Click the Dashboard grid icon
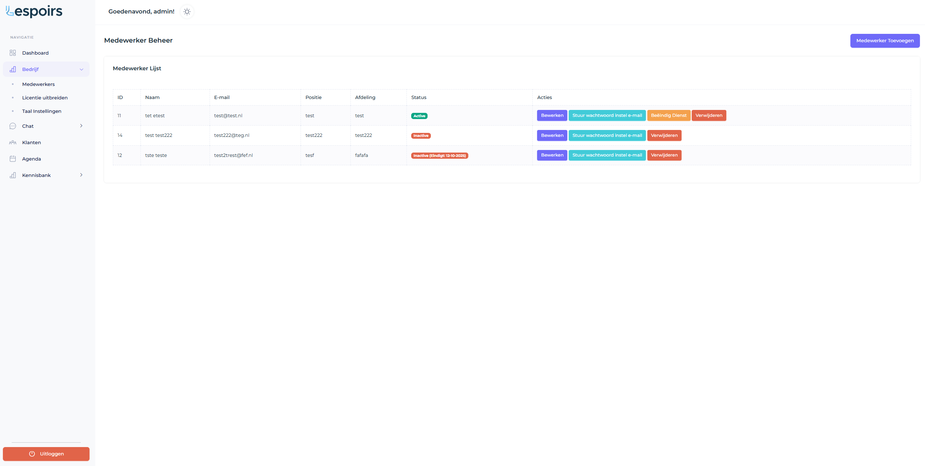The image size is (925, 466). point(13,53)
